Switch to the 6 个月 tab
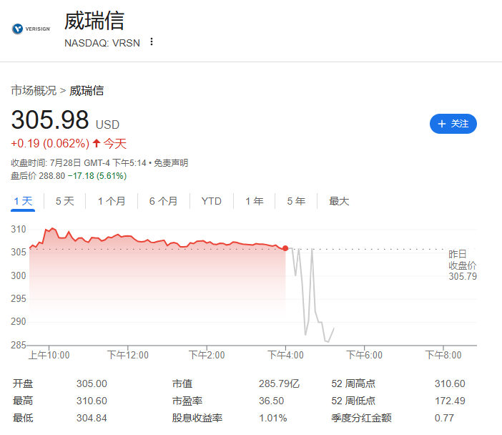 pos(164,201)
